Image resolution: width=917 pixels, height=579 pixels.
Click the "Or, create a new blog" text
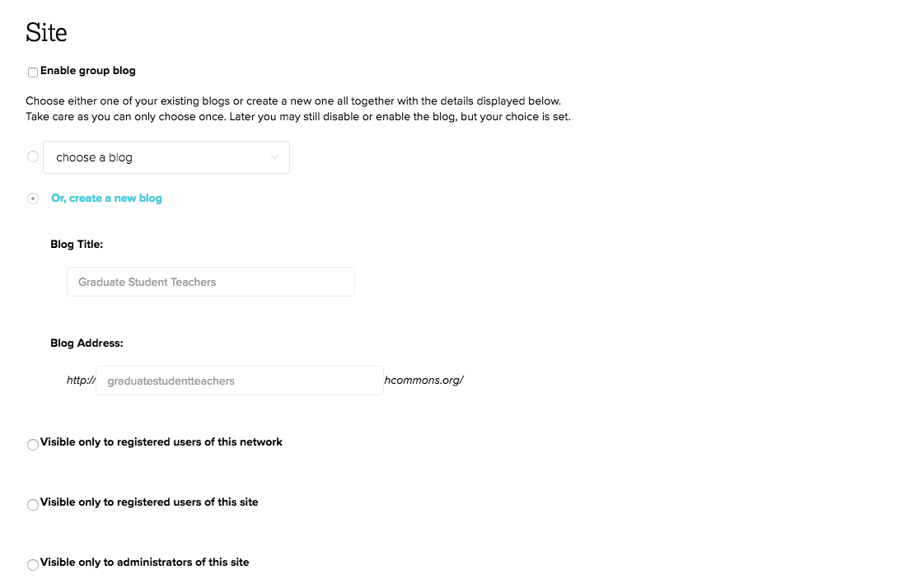[106, 198]
